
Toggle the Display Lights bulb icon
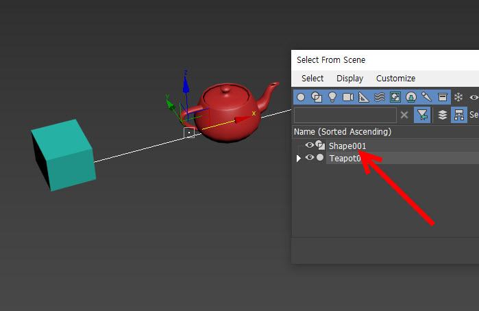click(x=332, y=97)
